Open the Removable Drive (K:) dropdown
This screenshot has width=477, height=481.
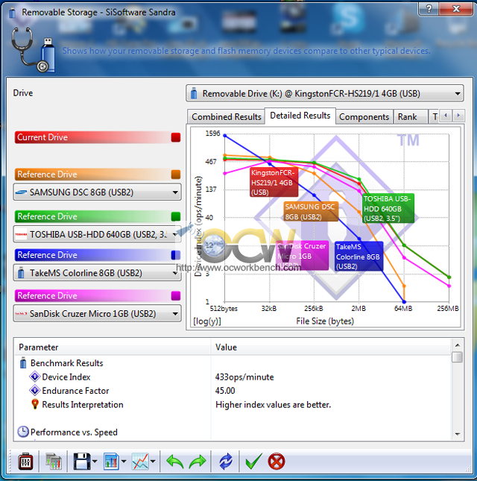[325, 93]
